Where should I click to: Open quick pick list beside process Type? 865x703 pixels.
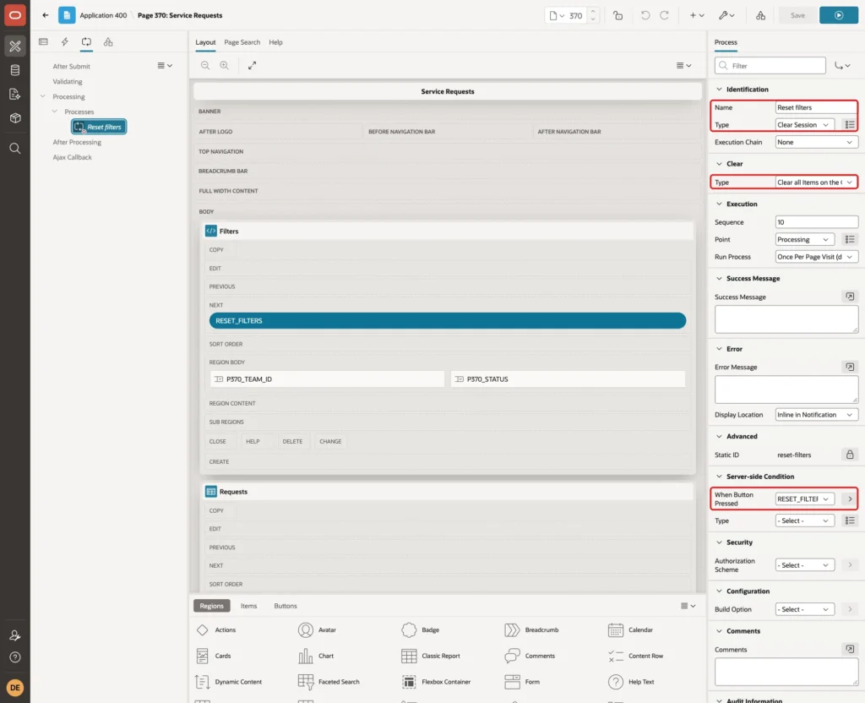click(850, 125)
